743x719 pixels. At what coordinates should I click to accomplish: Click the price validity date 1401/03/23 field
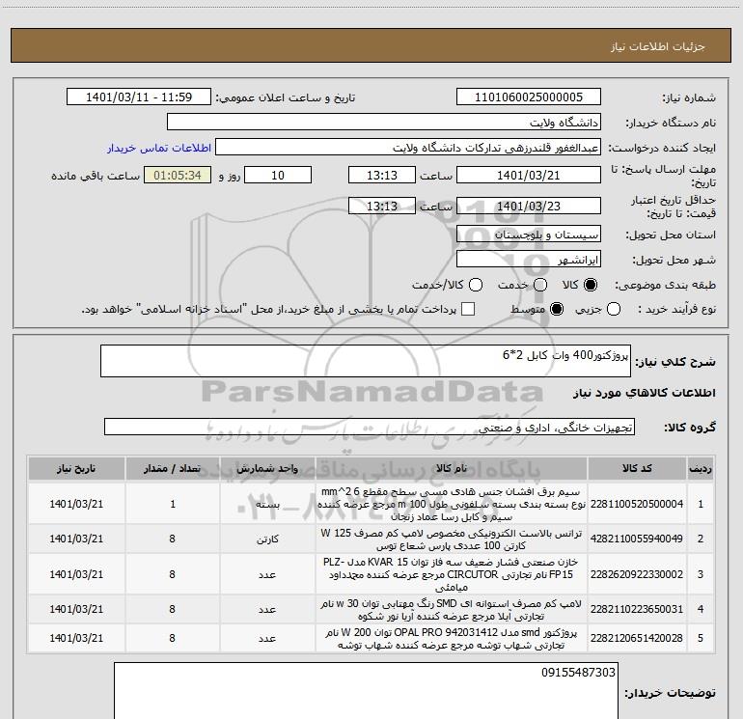(529, 207)
